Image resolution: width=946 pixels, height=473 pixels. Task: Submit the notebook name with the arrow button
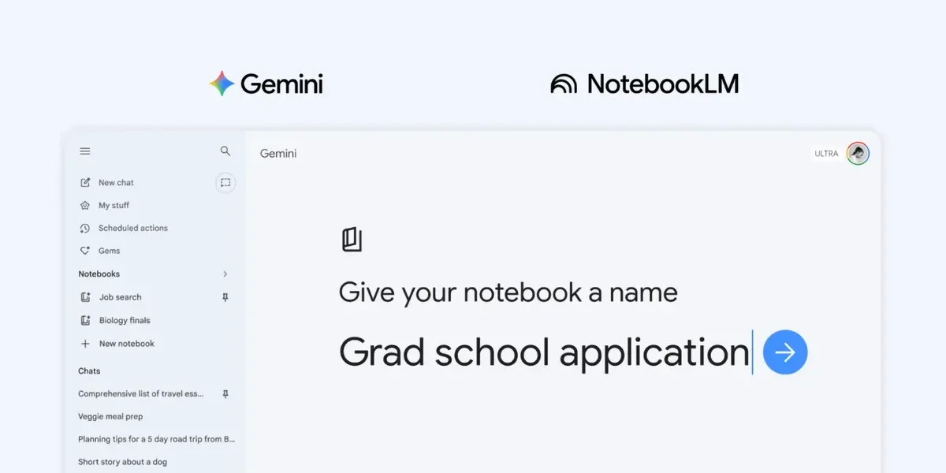[x=785, y=352]
